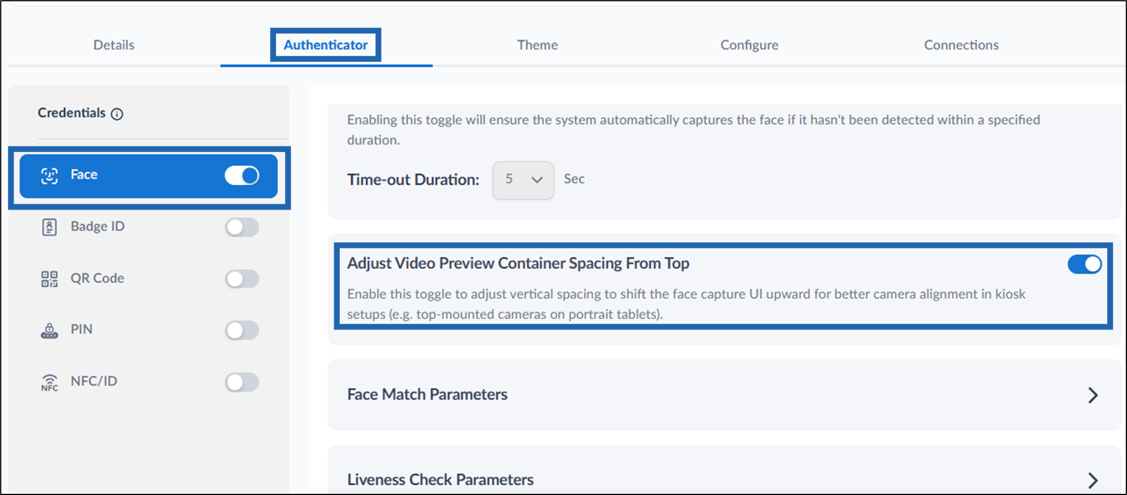This screenshot has width=1127, height=495.
Task: Expand Face Match Parameters chevron
Action: pyautogui.click(x=1093, y=395)
